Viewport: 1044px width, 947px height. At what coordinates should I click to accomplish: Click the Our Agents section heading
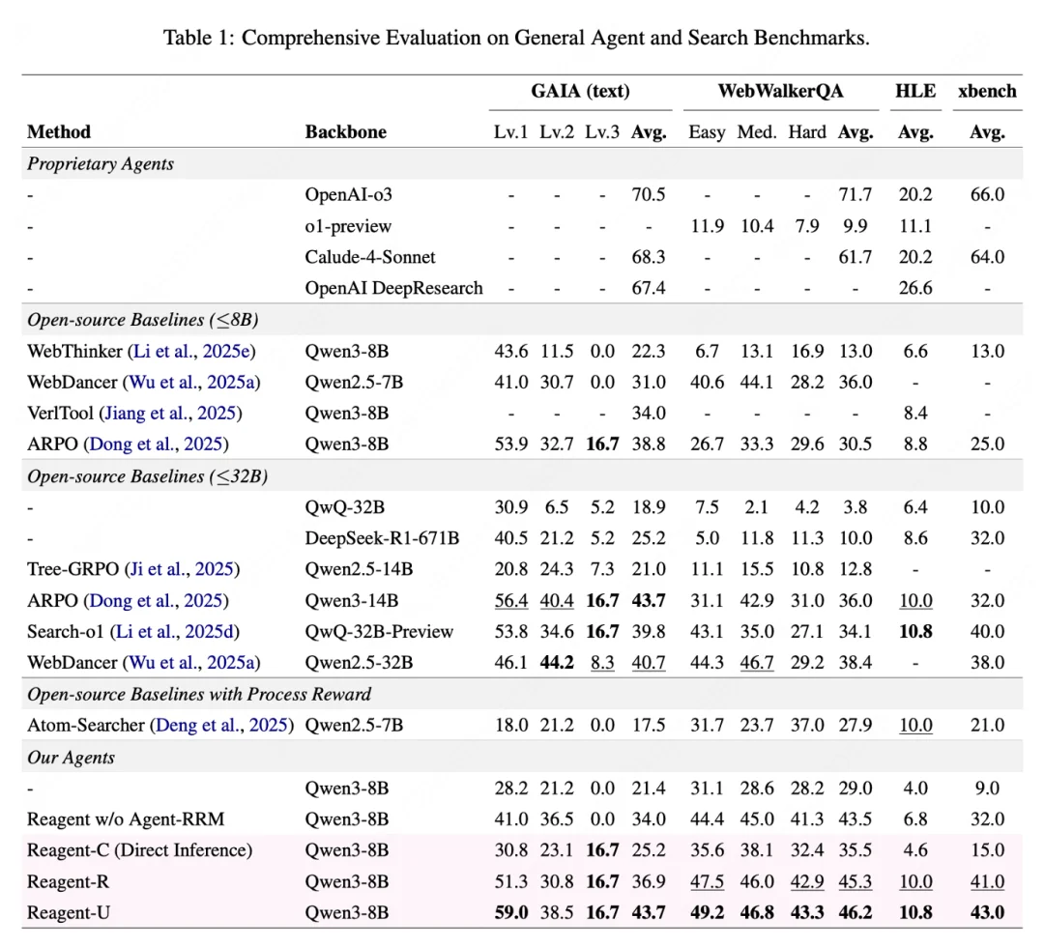71,757
